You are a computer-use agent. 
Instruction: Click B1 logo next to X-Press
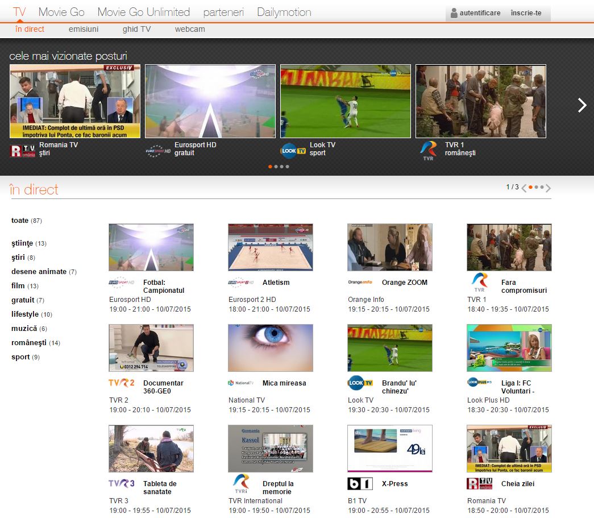click(360, 483)
